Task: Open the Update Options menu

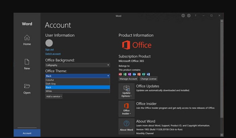Action: click(126, 91)
